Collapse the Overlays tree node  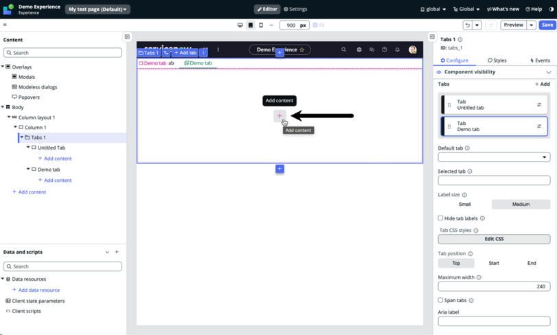pyautogui.click(x=3, y=67)
